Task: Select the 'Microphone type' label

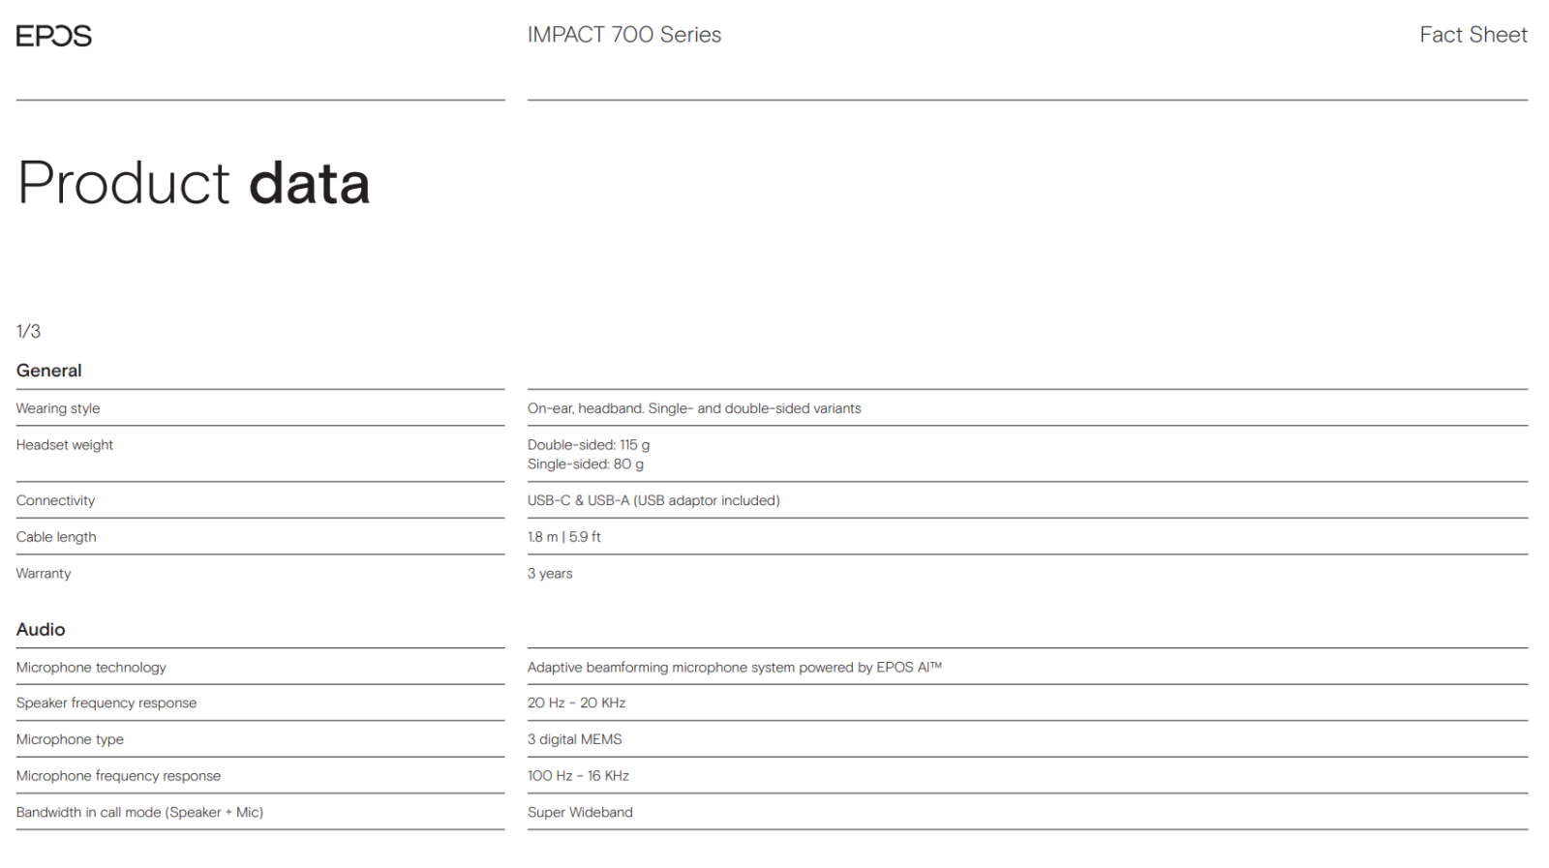Action: [x=70, y=739]
